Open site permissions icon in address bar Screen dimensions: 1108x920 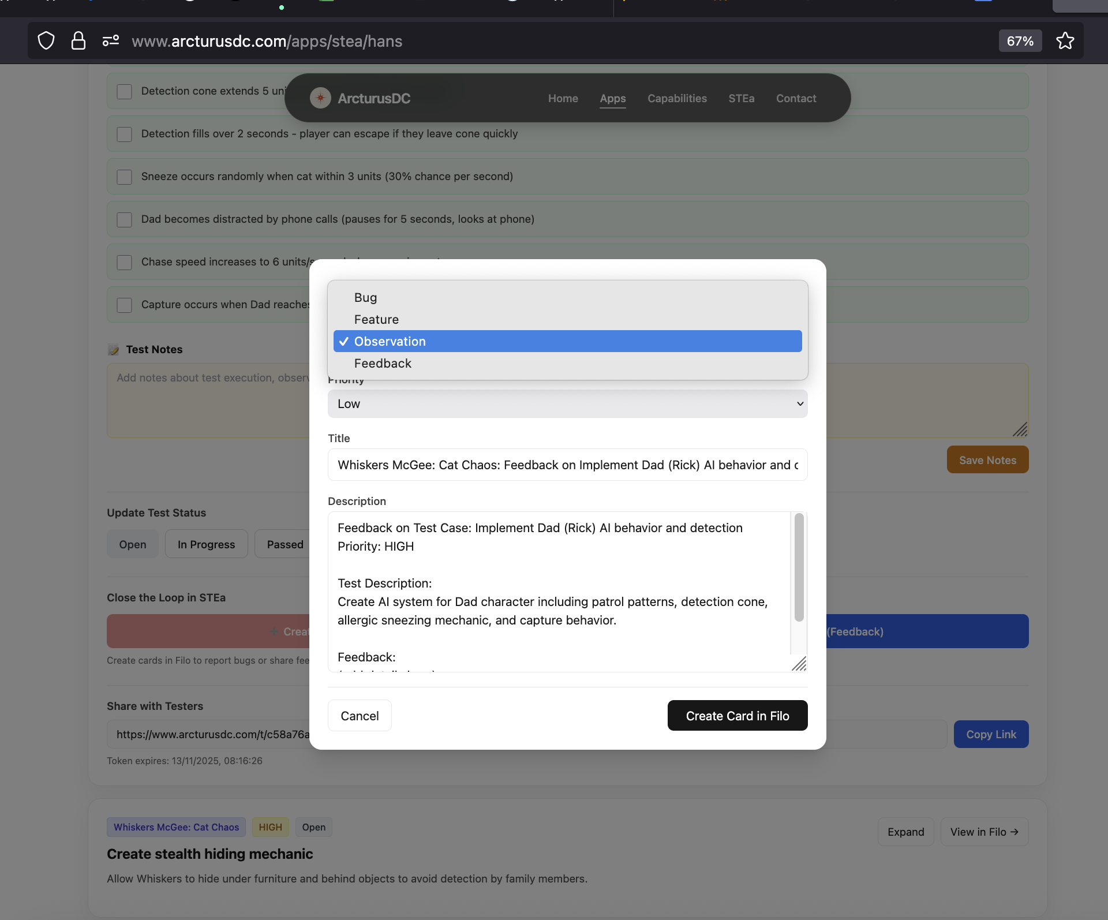pyautogui.click(x=110, y=41)
